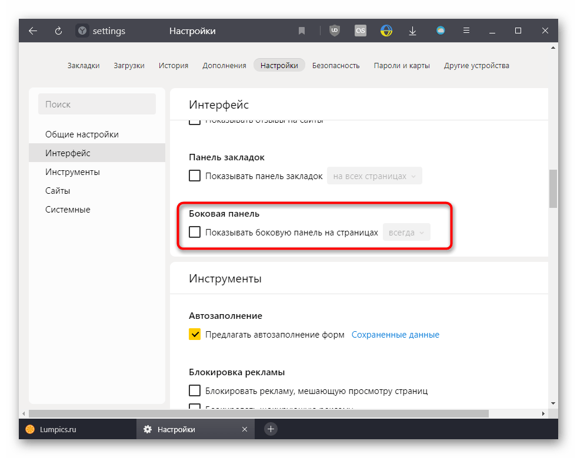This screenshot has width=577, height=458.
Task: Select Интерфейс in sidebar
Action: coord(97,153)
